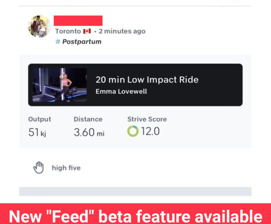
Task: Open the class video thumbnail
Action: click(60, 85)
